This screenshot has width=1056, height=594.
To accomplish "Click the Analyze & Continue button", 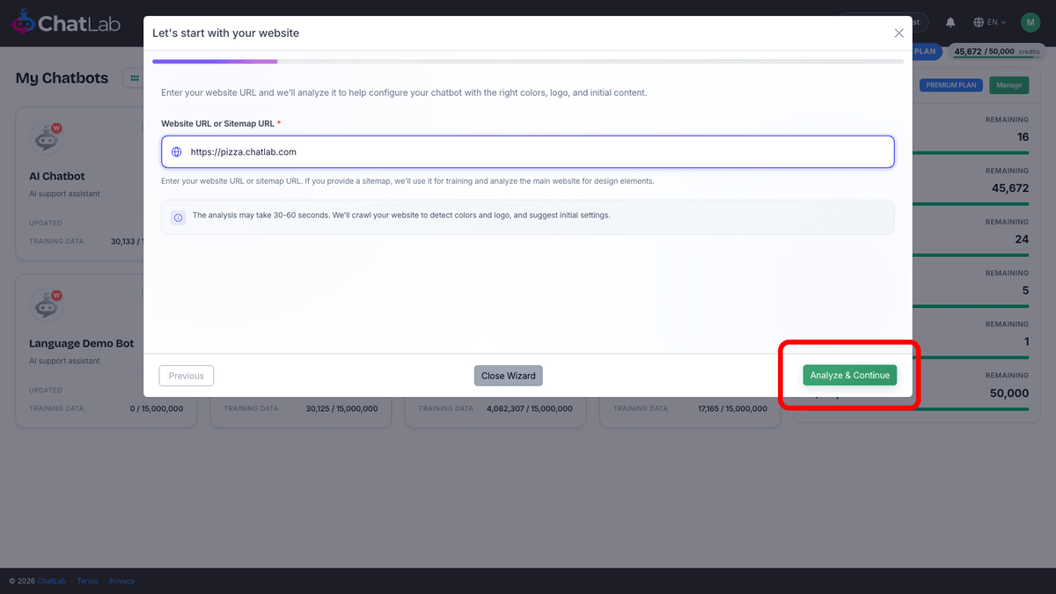I will 849,375.
